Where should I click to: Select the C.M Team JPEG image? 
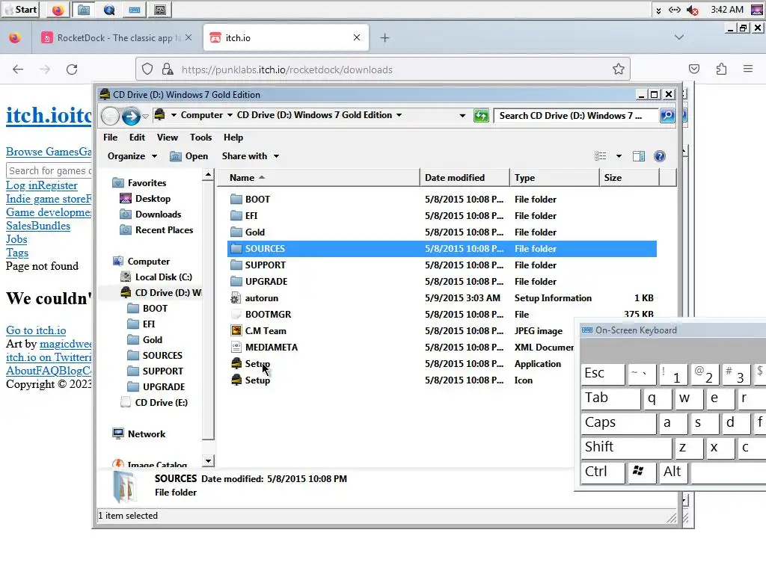(266, 331)
